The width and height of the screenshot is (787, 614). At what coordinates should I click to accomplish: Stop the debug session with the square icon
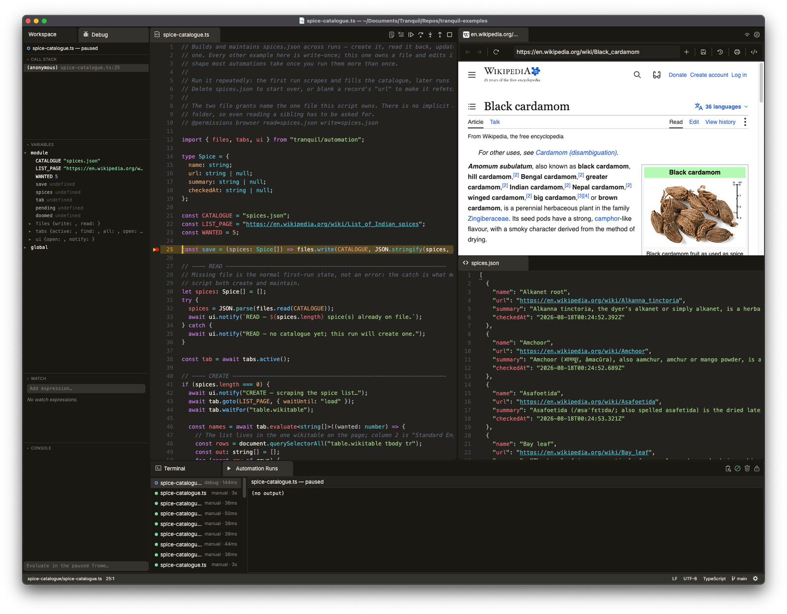pyautogui.click(x=450, y=34)
